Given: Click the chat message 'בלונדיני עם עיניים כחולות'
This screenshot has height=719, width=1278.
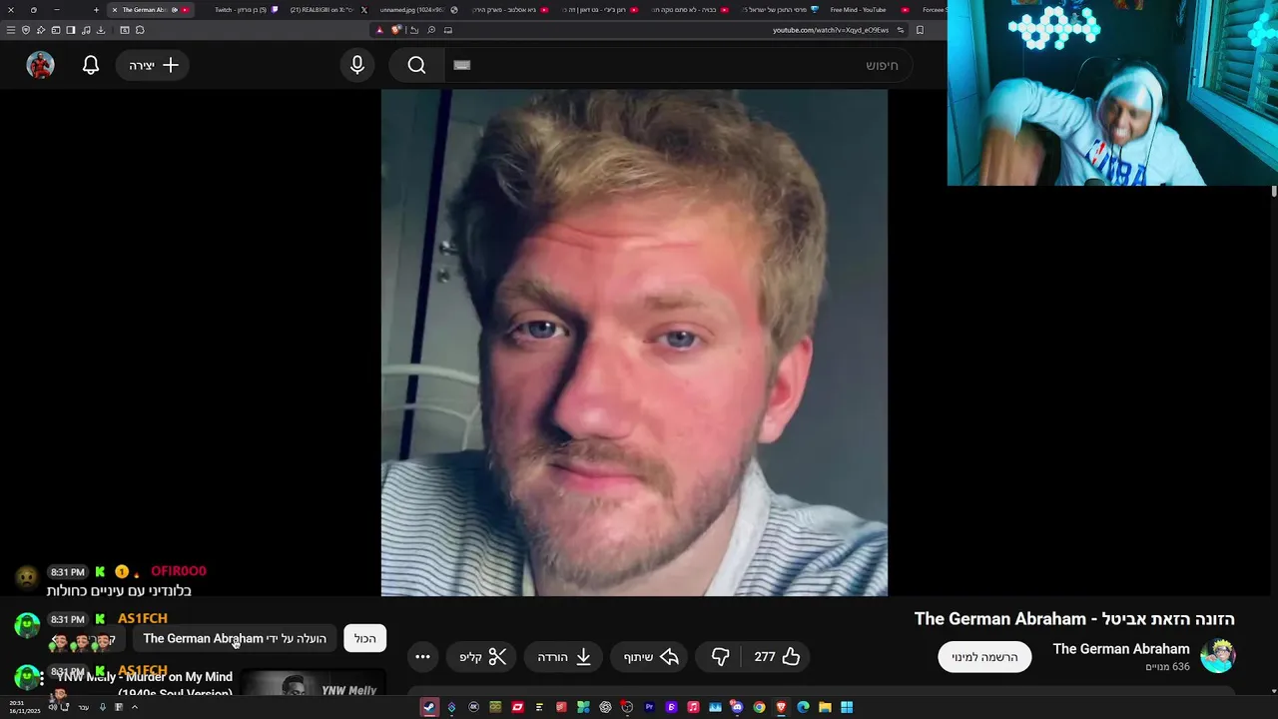Looking at the screenshot, I should 119,590.
